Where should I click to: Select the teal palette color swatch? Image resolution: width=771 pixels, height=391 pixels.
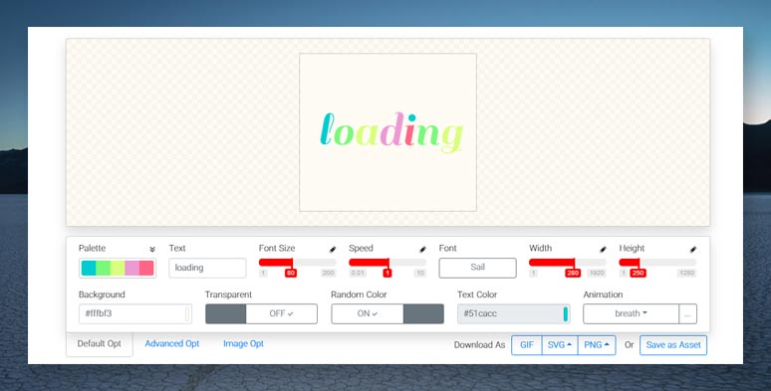(89, 269)
